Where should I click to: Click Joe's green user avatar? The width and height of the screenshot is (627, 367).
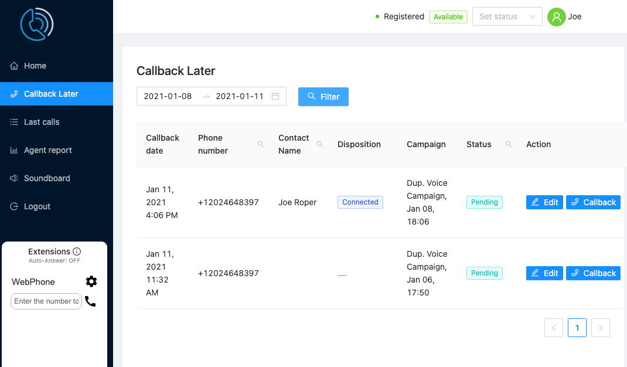[556, 17]
